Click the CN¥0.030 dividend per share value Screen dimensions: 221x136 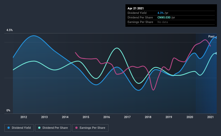pyautogui.click(x=164, y=17)
